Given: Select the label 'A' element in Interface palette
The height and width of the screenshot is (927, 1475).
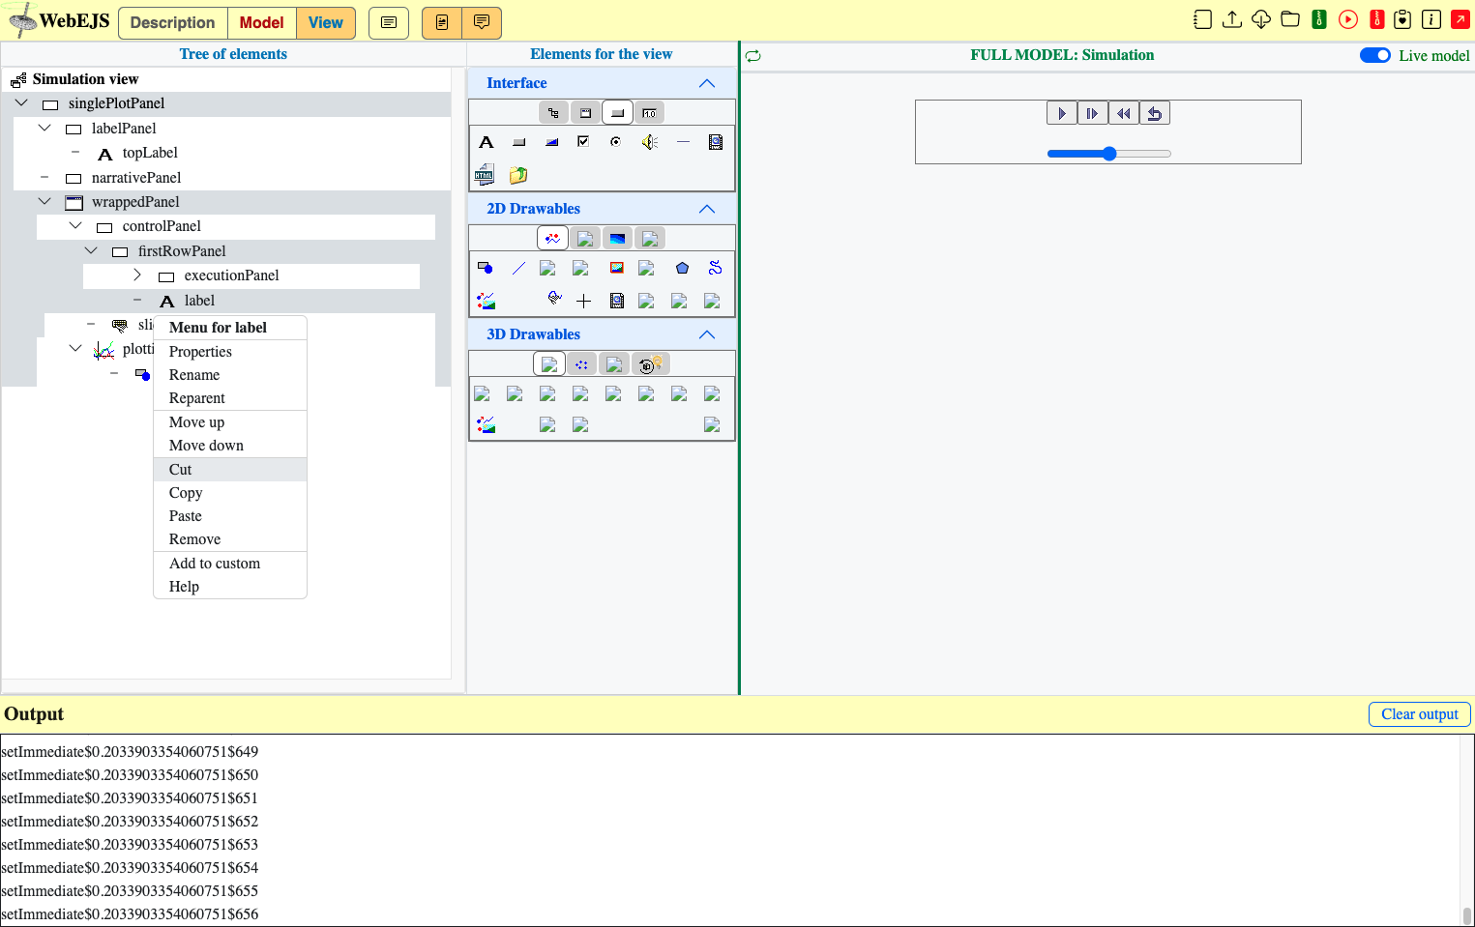Looking at the screenshot, I should click(487, 142).
